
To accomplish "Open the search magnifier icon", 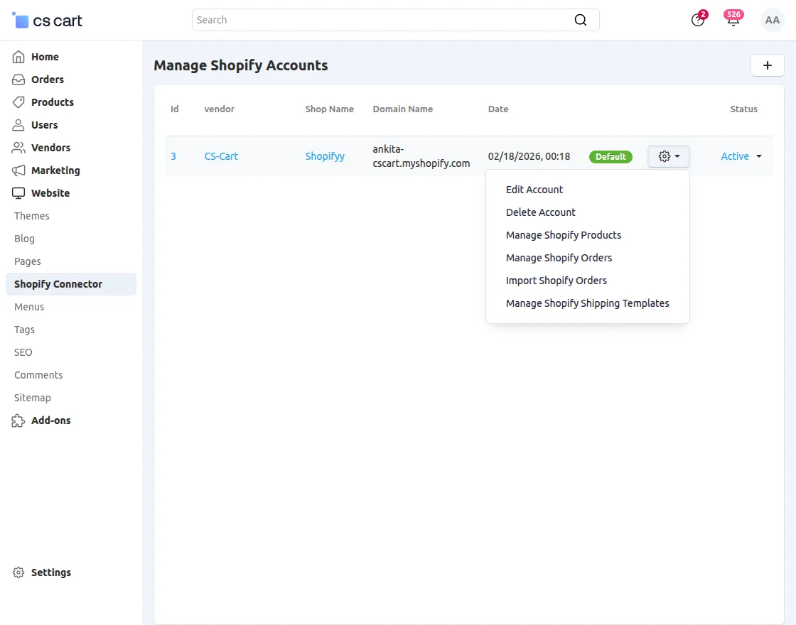I will click(x=580, y=20).
